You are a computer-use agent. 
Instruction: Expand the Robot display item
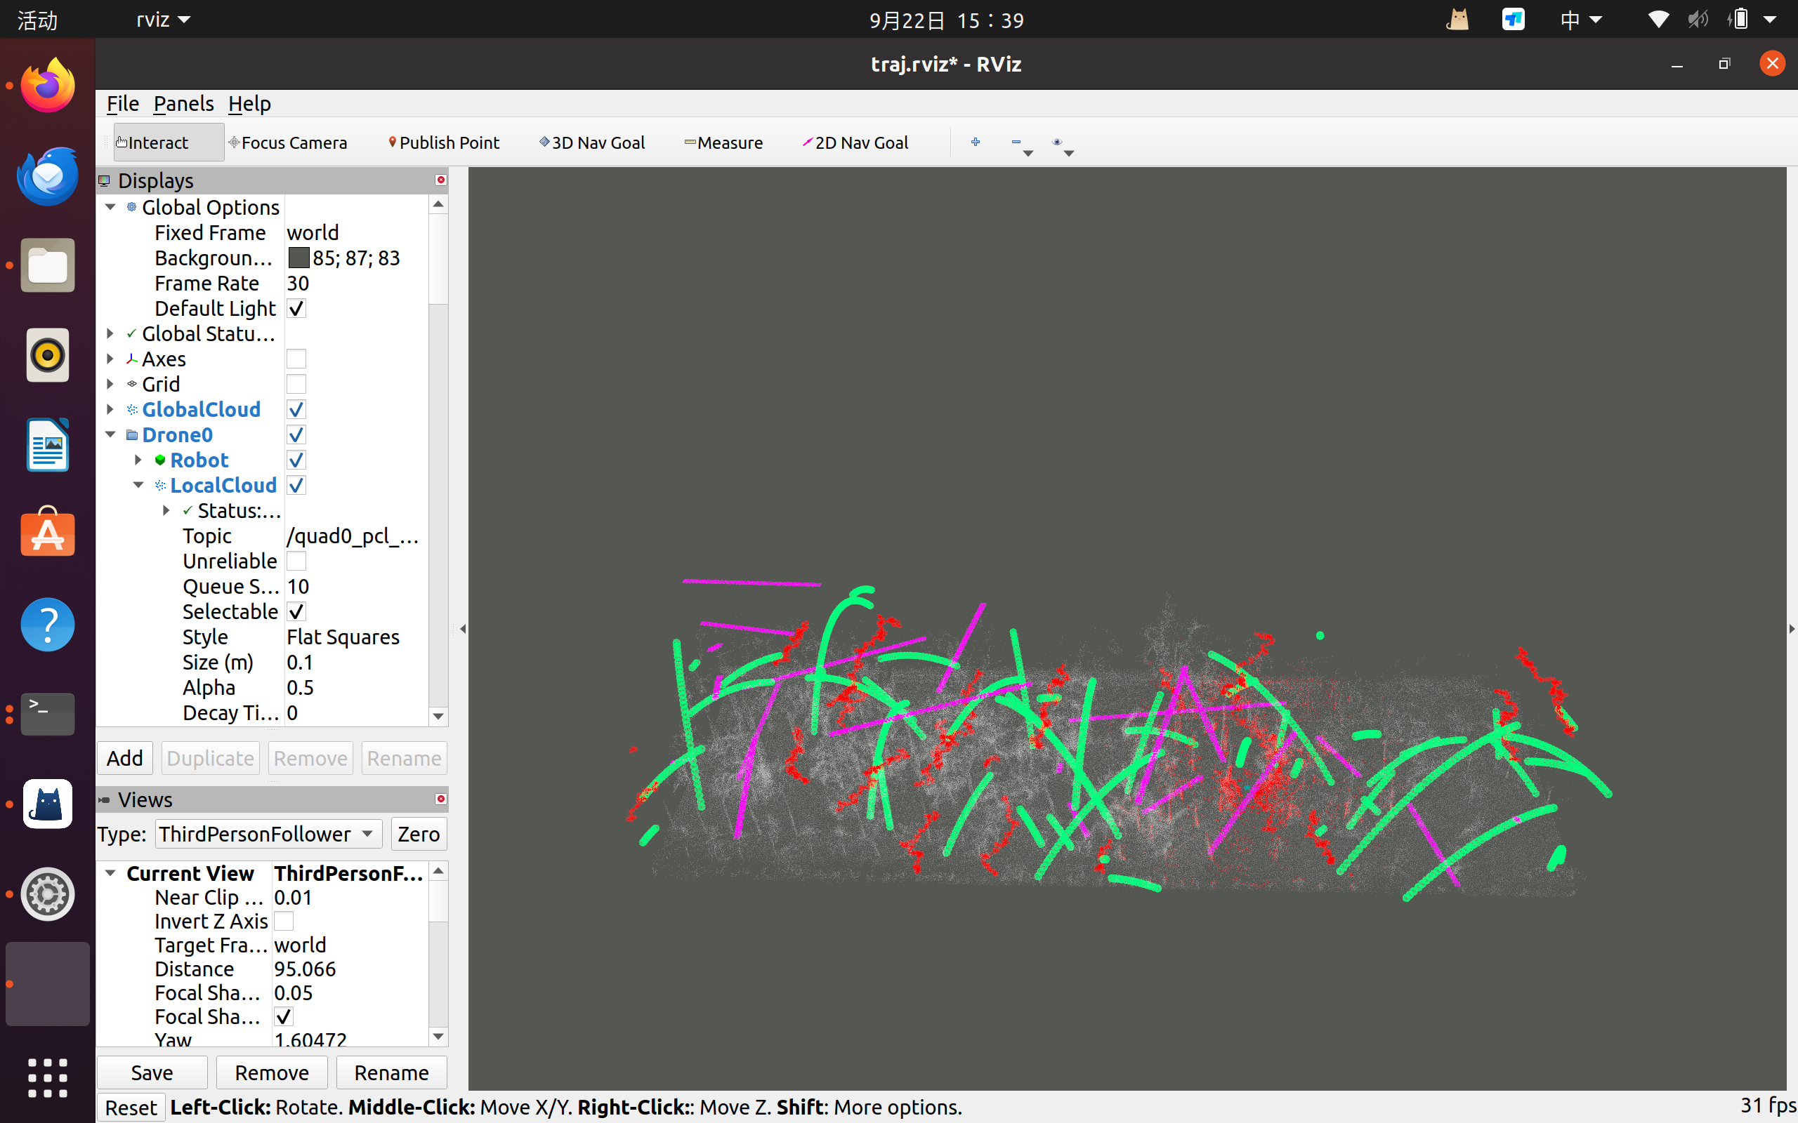[x=138, y=460]
